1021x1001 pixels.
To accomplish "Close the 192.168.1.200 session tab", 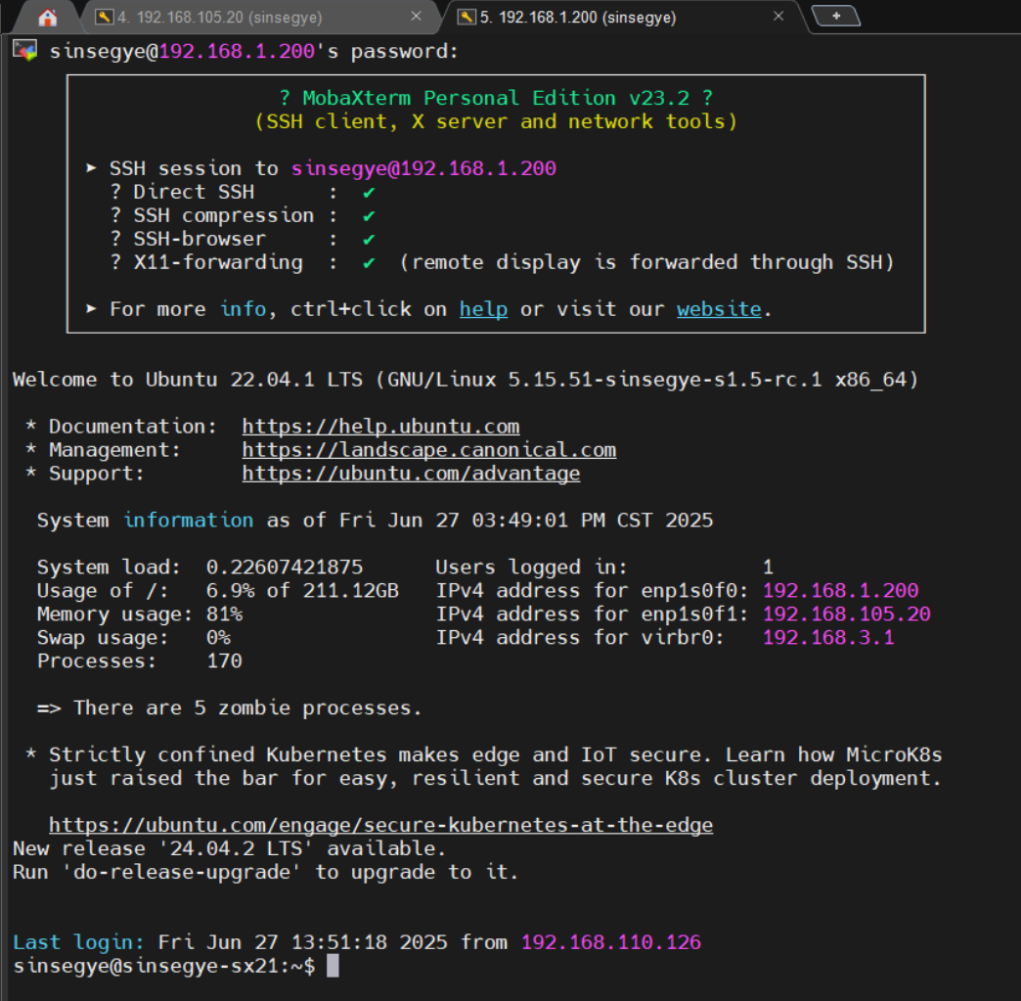I will pos(778,17).
